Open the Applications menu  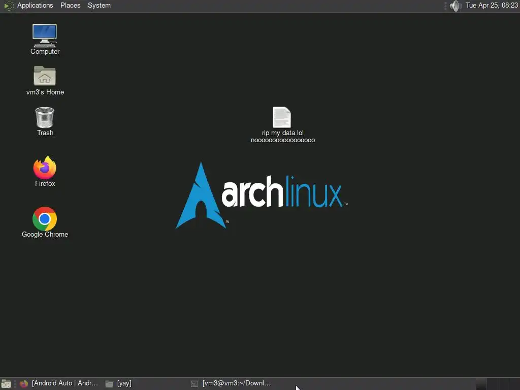coord(35,5)
